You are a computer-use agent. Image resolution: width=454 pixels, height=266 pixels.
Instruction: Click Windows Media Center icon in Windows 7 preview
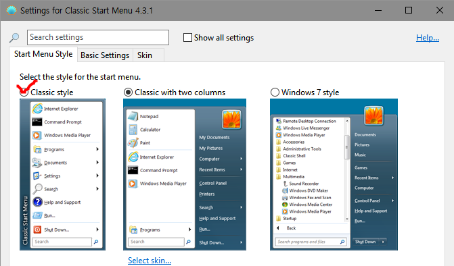coord(285,204)
